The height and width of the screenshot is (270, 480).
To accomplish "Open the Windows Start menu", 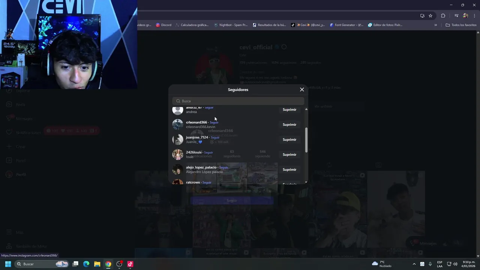I will (8, 264).
